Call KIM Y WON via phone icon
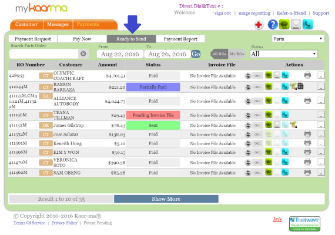 (x=285, y=152)
